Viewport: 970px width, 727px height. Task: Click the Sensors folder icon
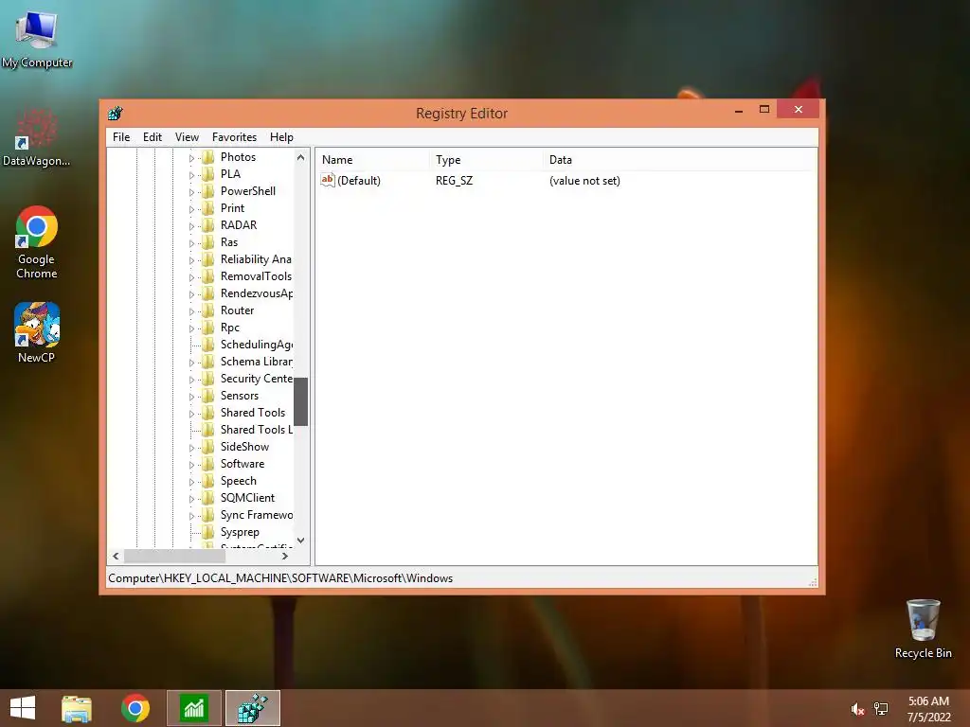tap(208, 396)
